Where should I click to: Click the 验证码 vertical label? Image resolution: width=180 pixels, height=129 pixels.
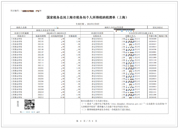click(x=18, y=104)
